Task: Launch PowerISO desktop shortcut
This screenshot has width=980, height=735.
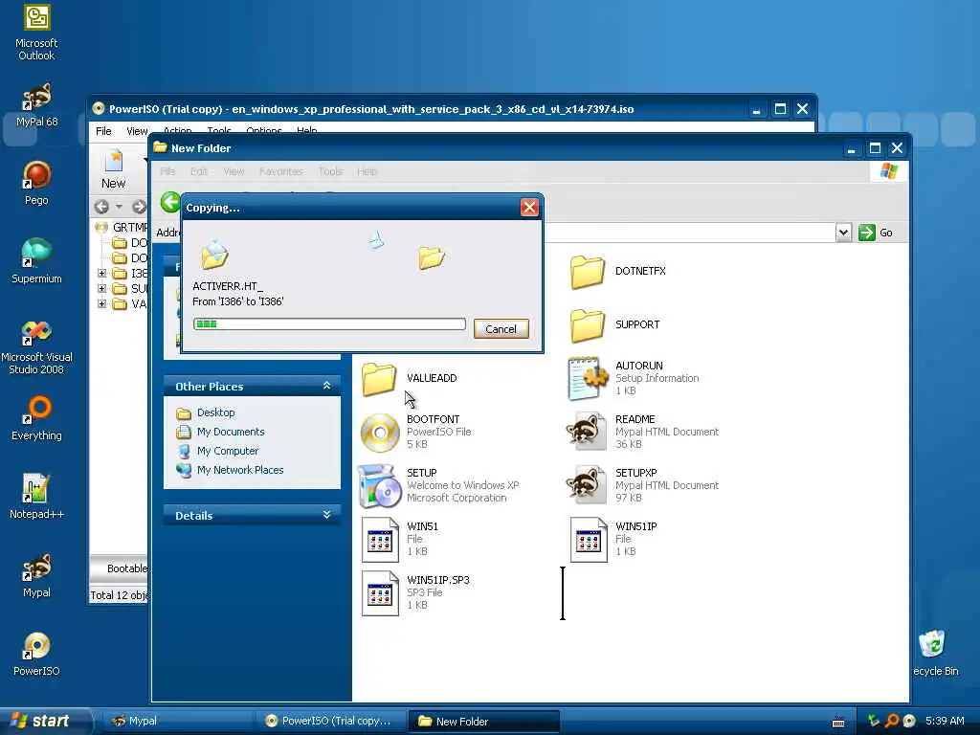Action: pyautogui.click(x=36, y=654)
